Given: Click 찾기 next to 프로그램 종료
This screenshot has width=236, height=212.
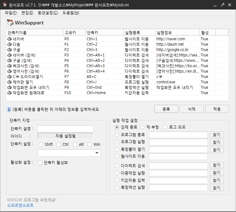Looking at the screenshot, I should click(x=217, y=135).
